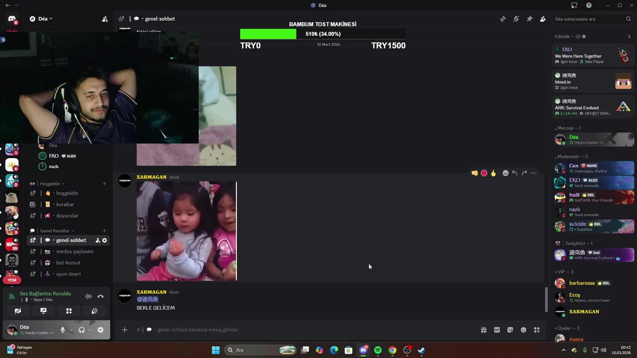Open Discord direct messages home icon
The width and height of the screenshot is (637, 358).
pos(11,19)
